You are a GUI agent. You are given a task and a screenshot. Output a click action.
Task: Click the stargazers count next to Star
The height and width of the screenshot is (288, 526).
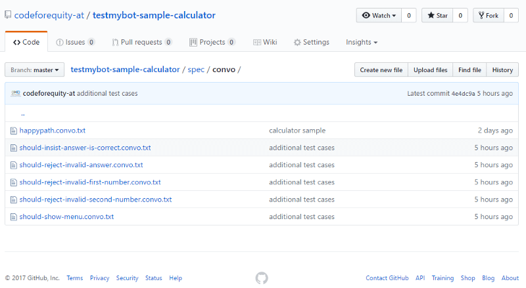pos(460,15)
